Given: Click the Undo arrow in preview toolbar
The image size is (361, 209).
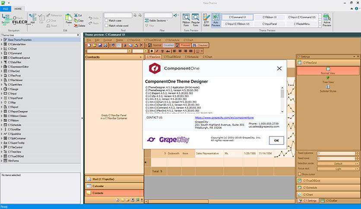Looking at the screenshot, I should 113,45.
